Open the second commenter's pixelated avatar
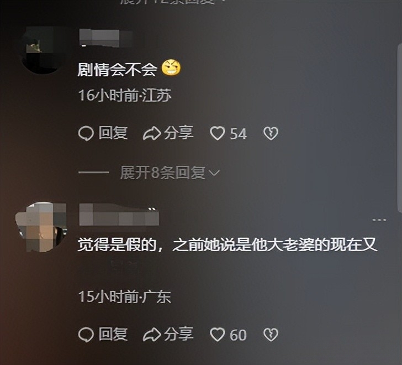Viewport: 402px width, 365px height. pyautogui.click(x=41, y=227)
